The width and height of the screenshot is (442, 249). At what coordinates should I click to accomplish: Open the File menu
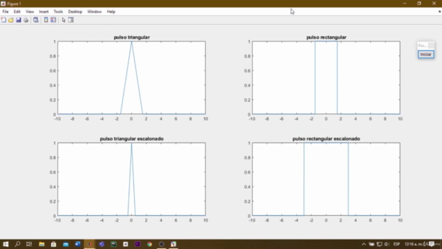click(6, 12)
